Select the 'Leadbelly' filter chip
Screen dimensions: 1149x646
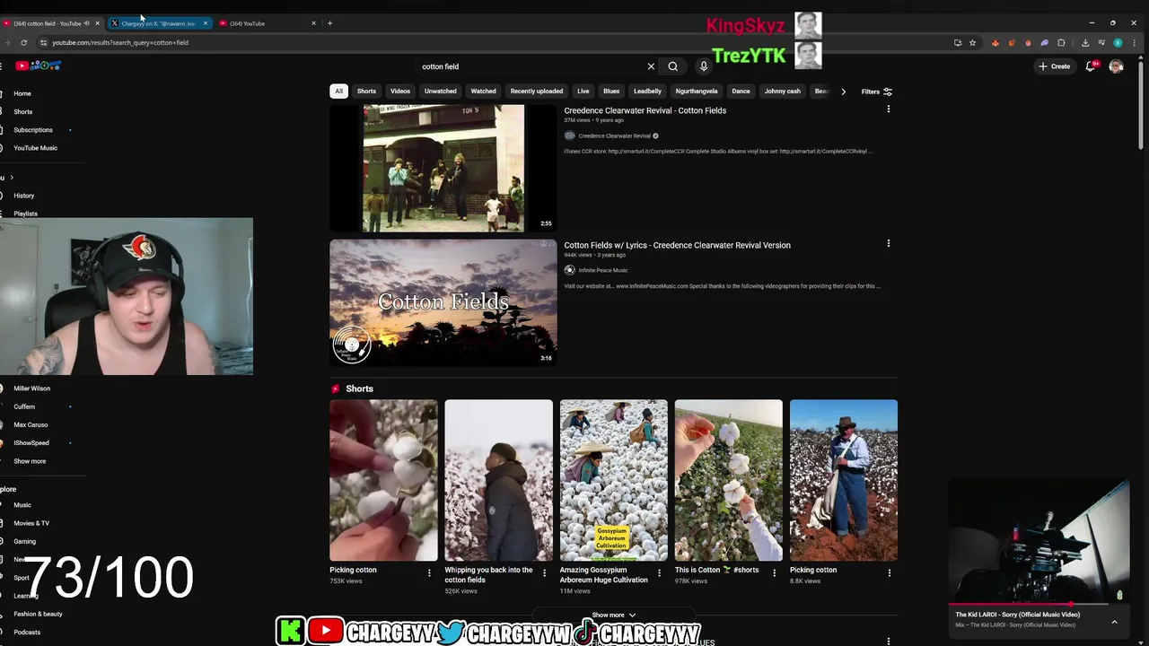pos(647,92)
